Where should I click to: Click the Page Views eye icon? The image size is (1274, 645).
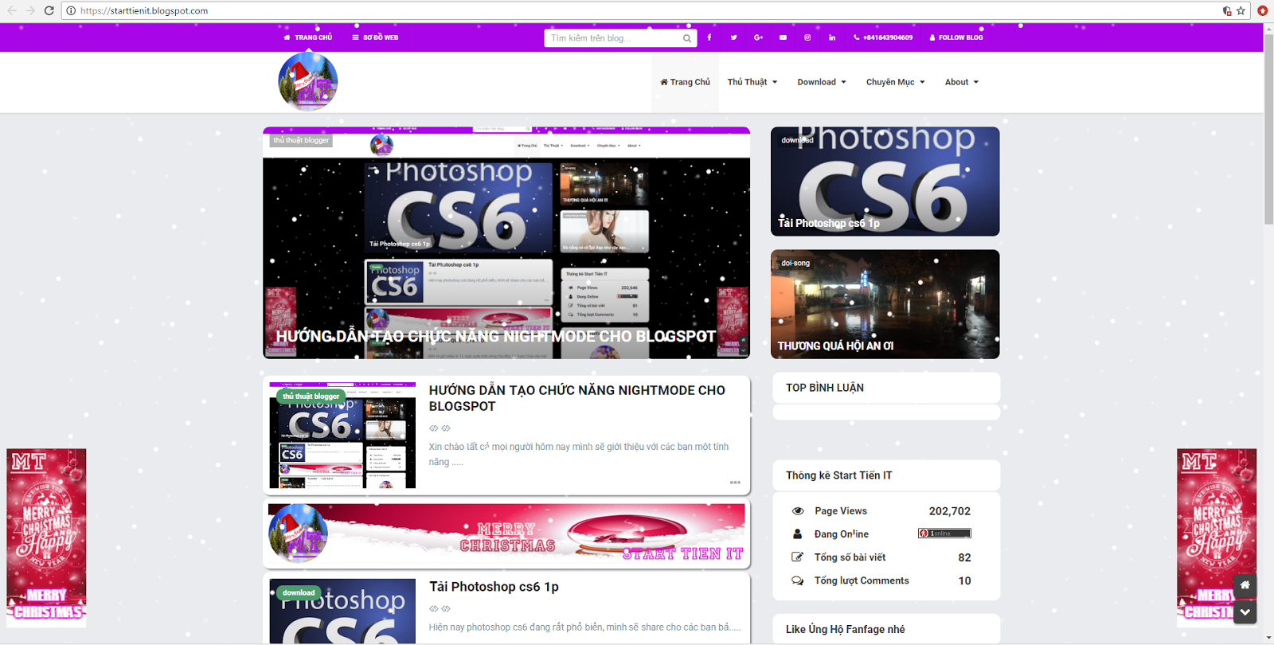pos(797,511)
